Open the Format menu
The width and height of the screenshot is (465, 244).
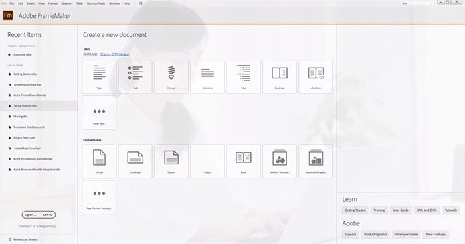52,3
